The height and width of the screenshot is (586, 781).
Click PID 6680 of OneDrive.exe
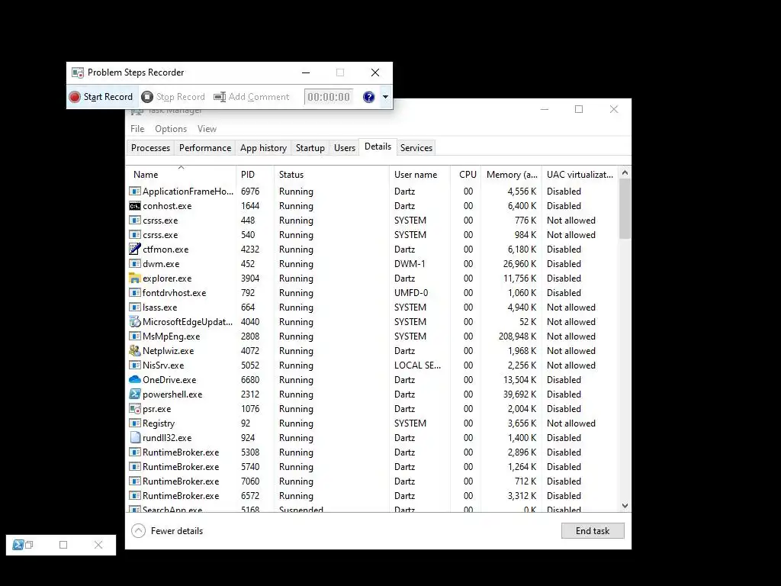coord(250,380)
